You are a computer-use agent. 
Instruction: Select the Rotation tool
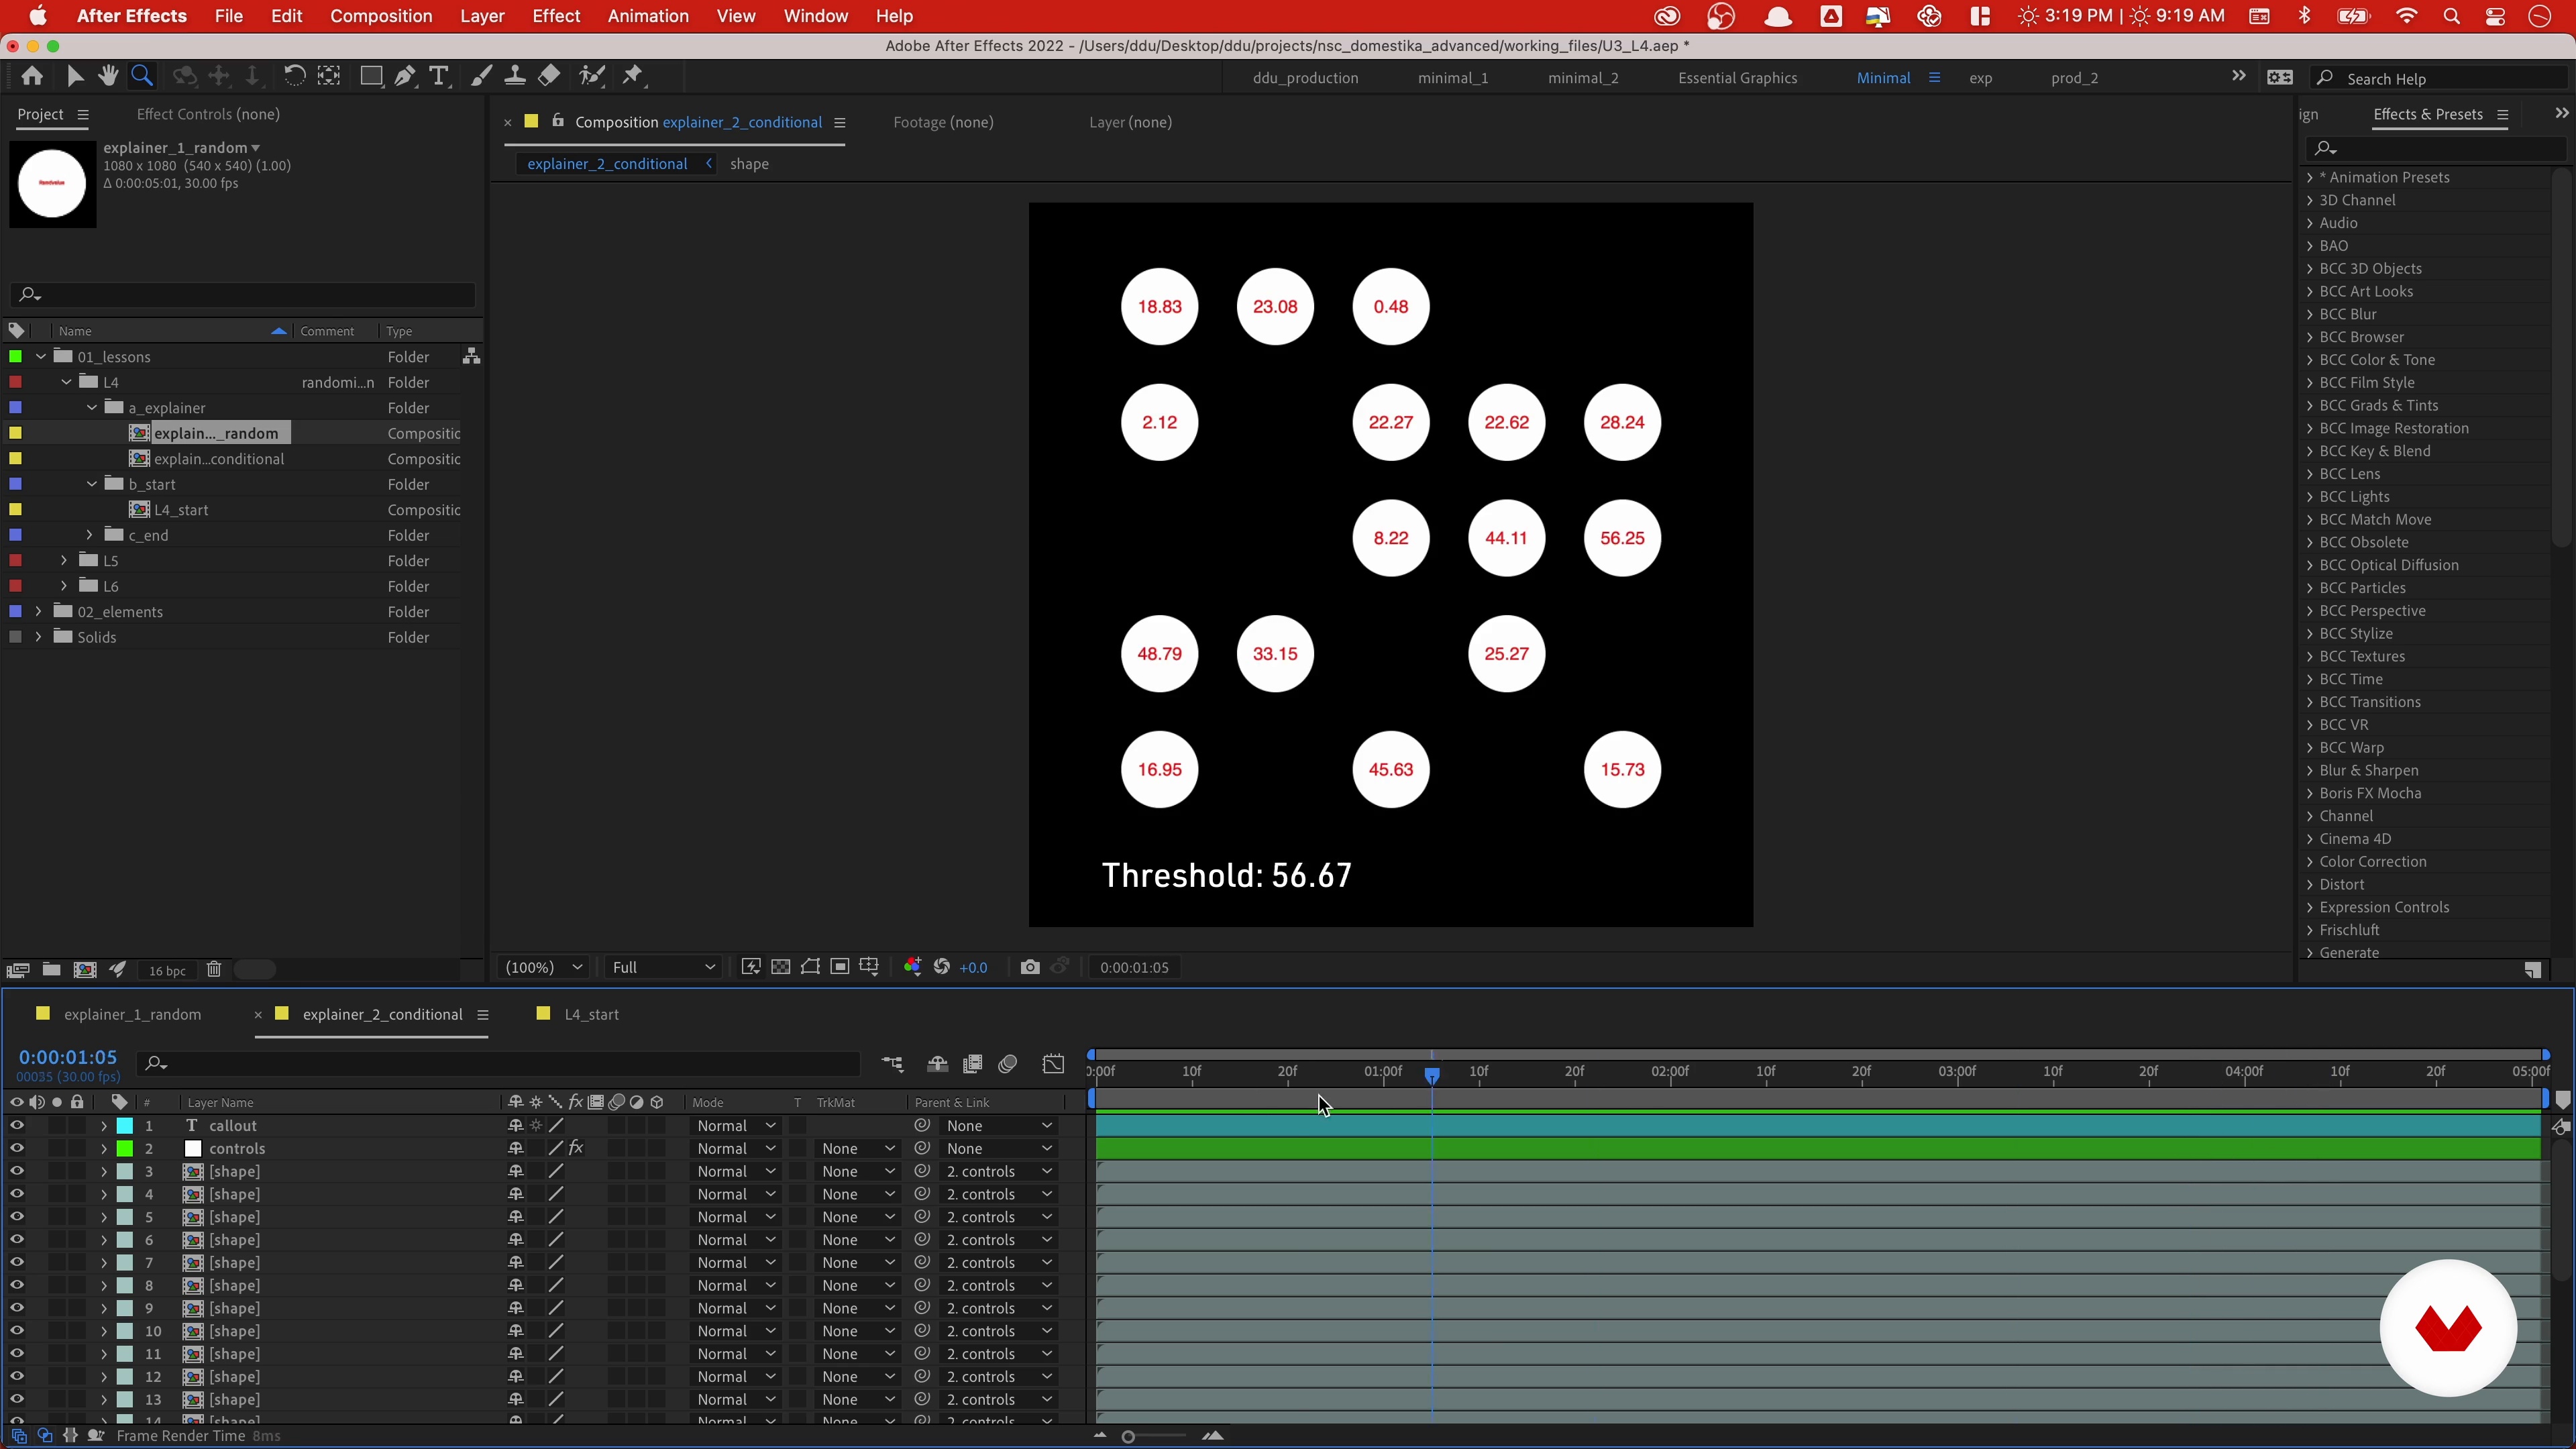[294, 76]
